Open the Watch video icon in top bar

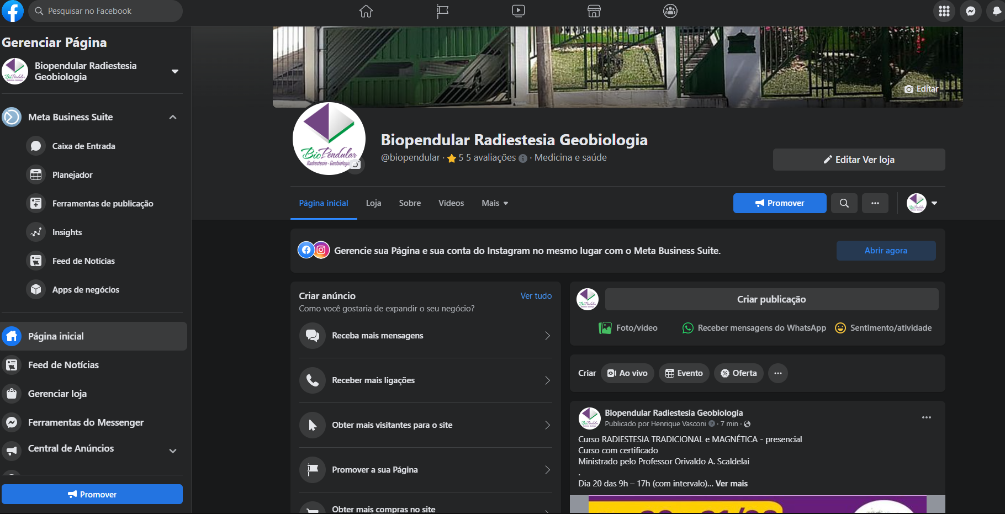coord(519,11)
